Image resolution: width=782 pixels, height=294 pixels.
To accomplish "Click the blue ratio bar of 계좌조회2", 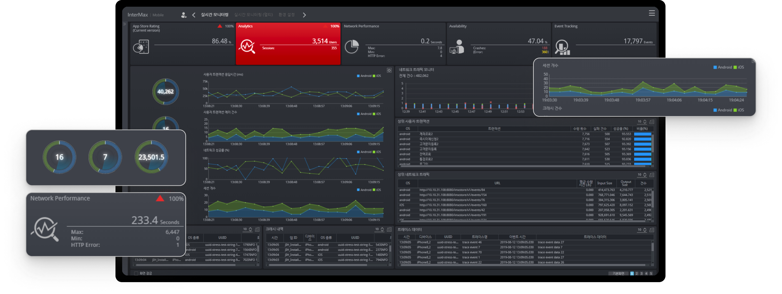I will pos(642,134).
